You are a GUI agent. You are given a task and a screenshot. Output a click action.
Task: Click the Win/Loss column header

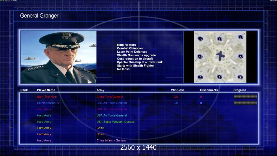(x=178, y=90)
